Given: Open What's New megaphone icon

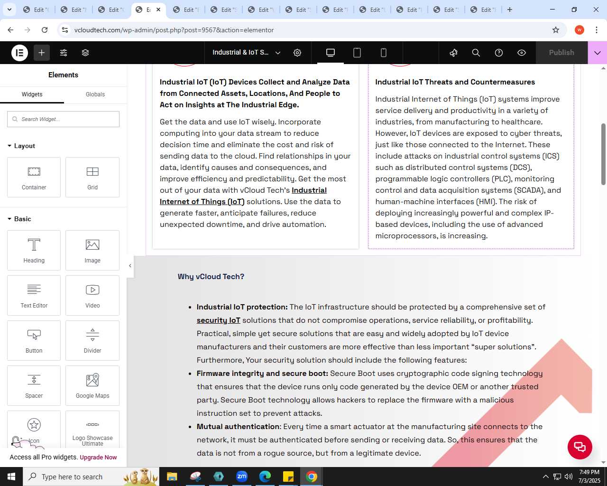Looking at the screenshot, I should (453, 53).
